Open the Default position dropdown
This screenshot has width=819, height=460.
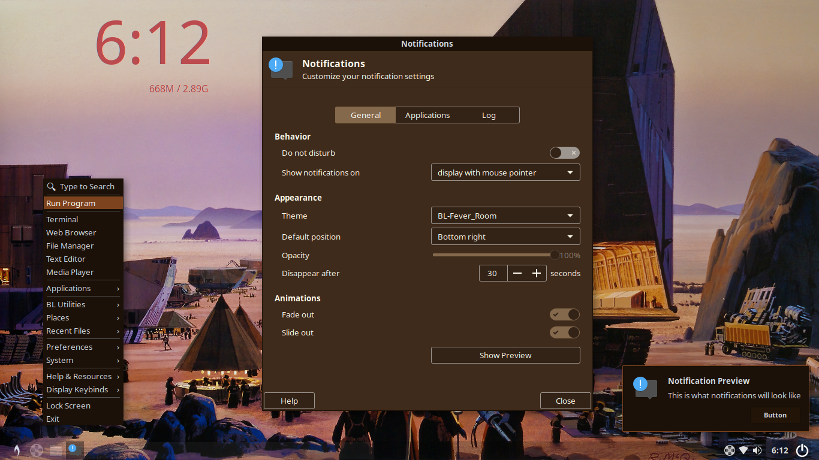505,237
